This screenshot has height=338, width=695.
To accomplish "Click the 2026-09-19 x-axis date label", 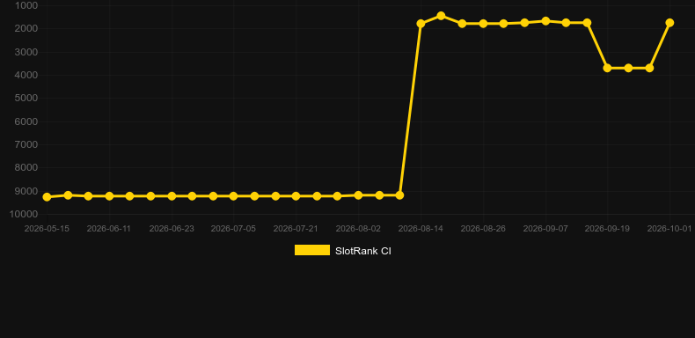I will pos(607,229).
